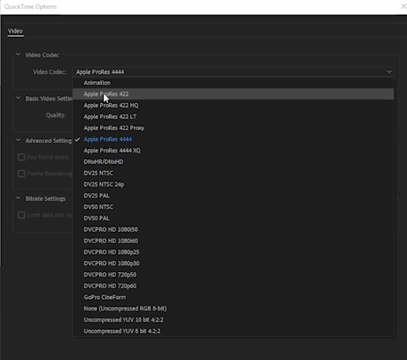Viewport: 407px width, 360px height.
Task: Choose DVCPRO HD 1080i60
Action: (x=233, y=241)
